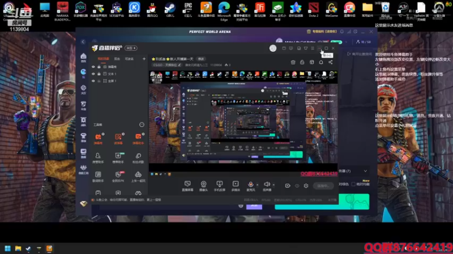Open settings gear on the 弹幕秀 tool

(103, 134)
